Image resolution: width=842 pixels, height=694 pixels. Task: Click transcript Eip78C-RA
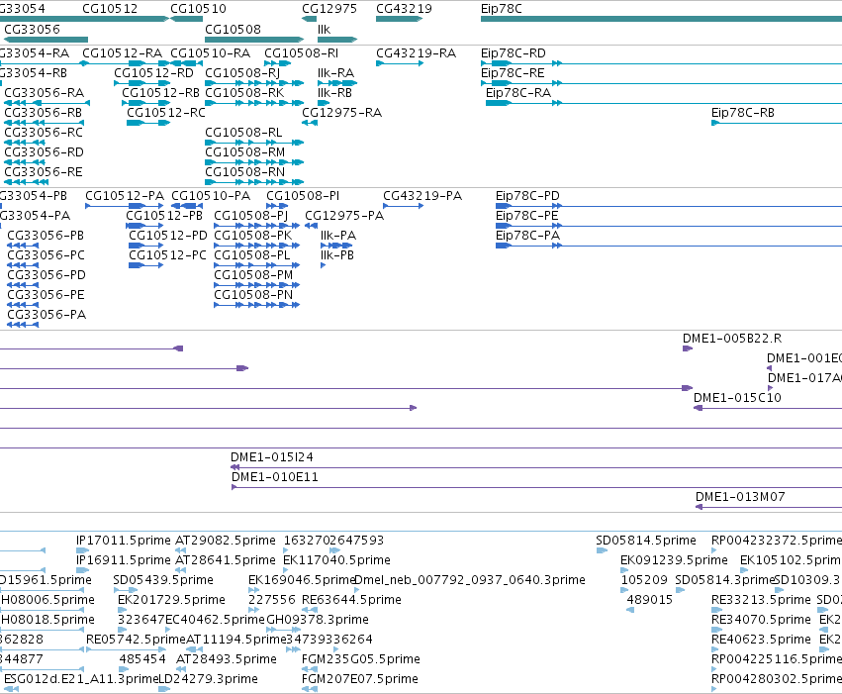point(518,93)
